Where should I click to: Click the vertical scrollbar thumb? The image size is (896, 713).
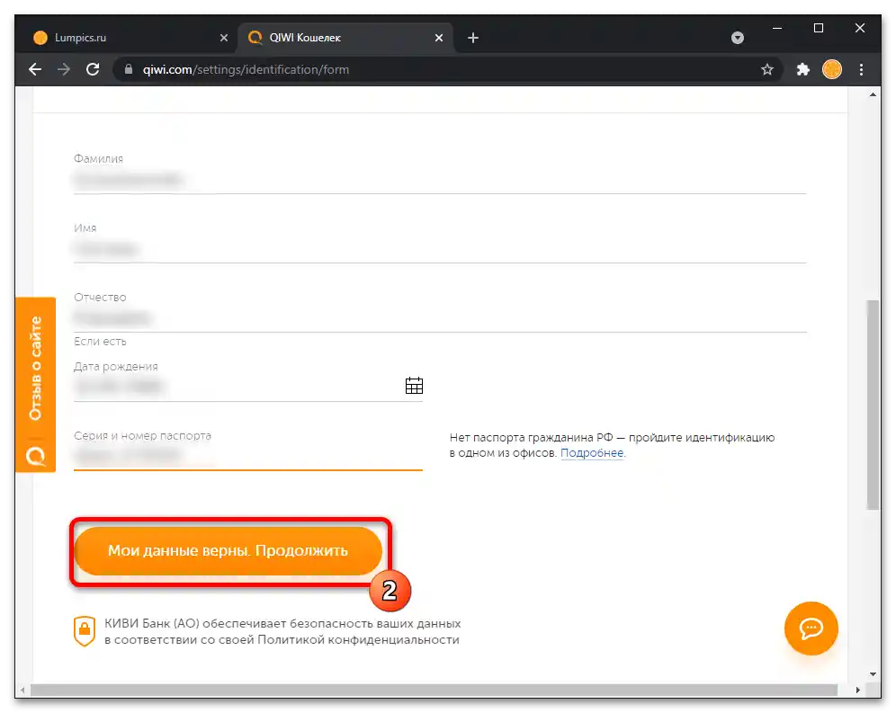coord(873,405)
